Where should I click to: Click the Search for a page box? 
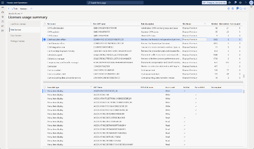coord(115,3)
